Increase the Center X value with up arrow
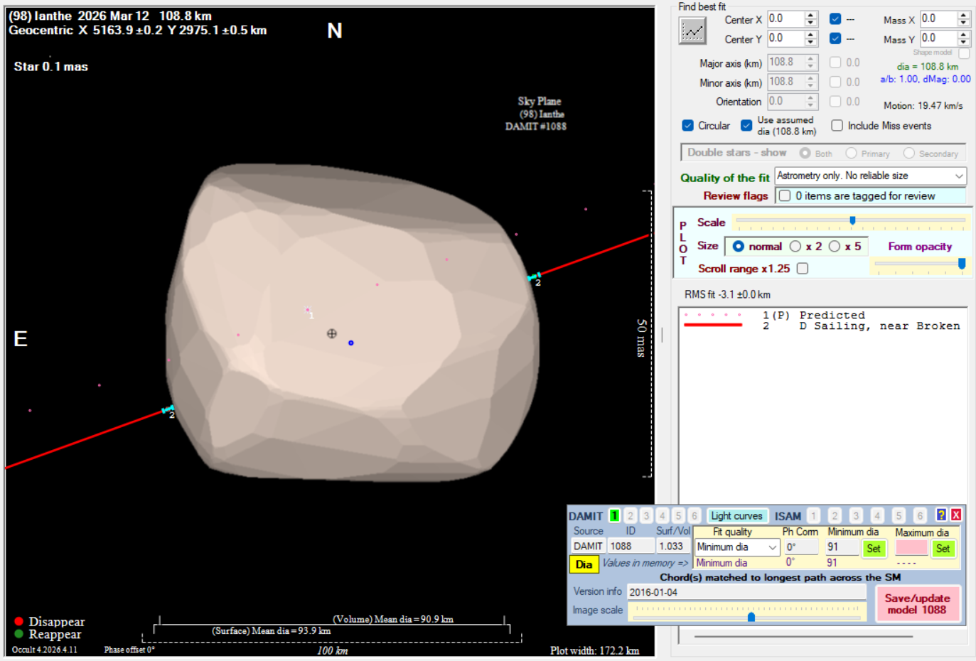976x661 pixels. click(811, 15)
